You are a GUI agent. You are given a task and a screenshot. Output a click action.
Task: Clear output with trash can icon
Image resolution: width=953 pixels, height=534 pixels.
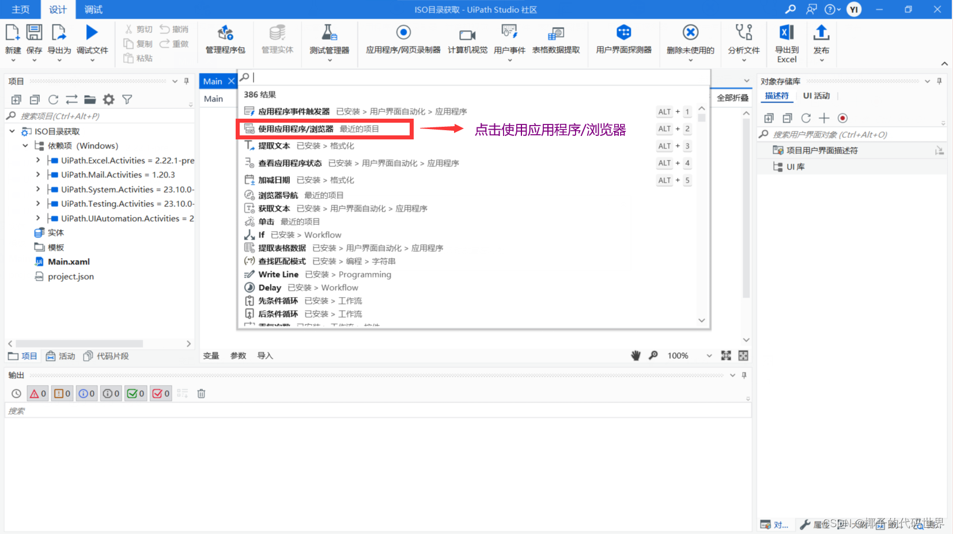point(201,393)
